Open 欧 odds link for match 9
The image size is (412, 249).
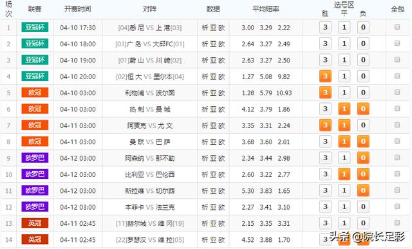[x=221, y=158]
